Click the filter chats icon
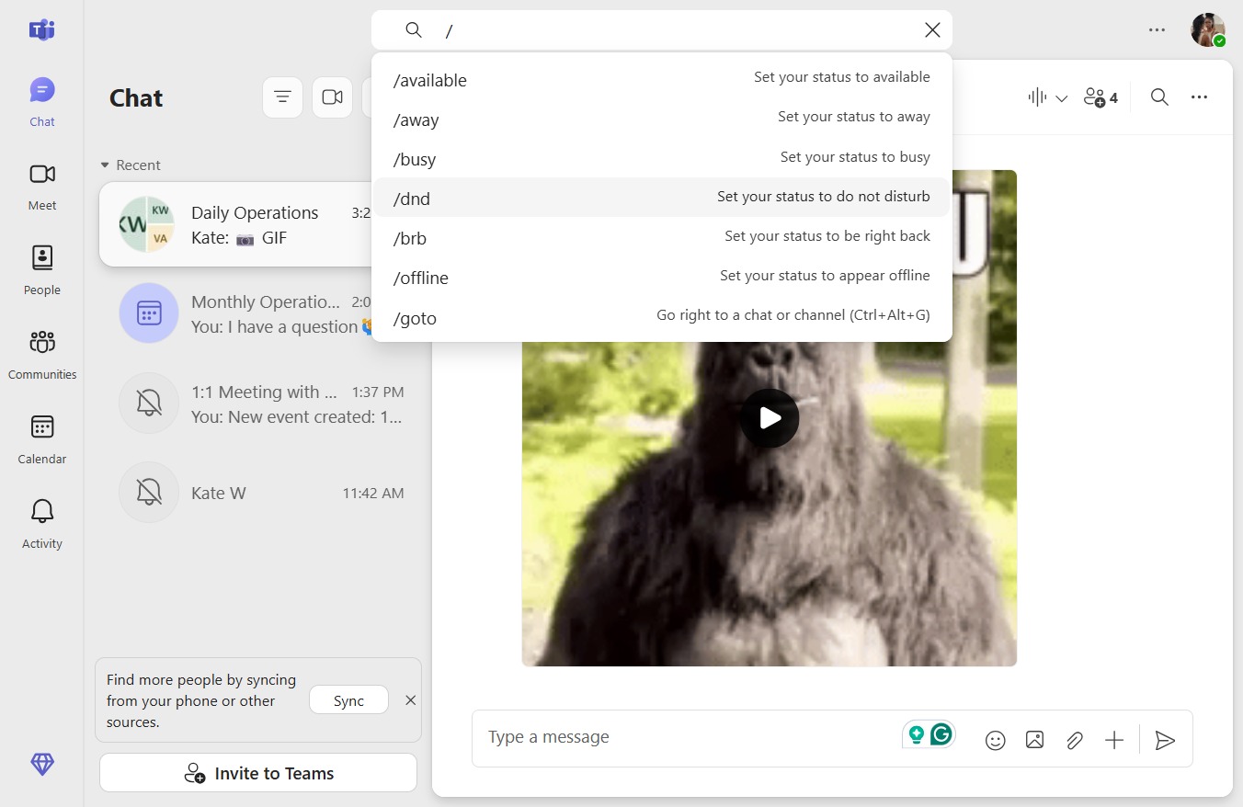The image size is (1243, 807). coord(282,97)
